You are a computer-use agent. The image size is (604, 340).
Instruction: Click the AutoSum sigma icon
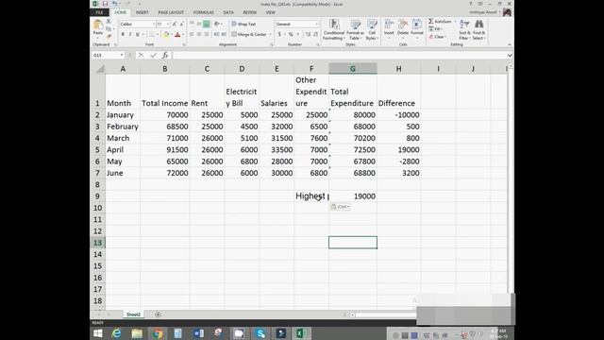coord(431,21)
